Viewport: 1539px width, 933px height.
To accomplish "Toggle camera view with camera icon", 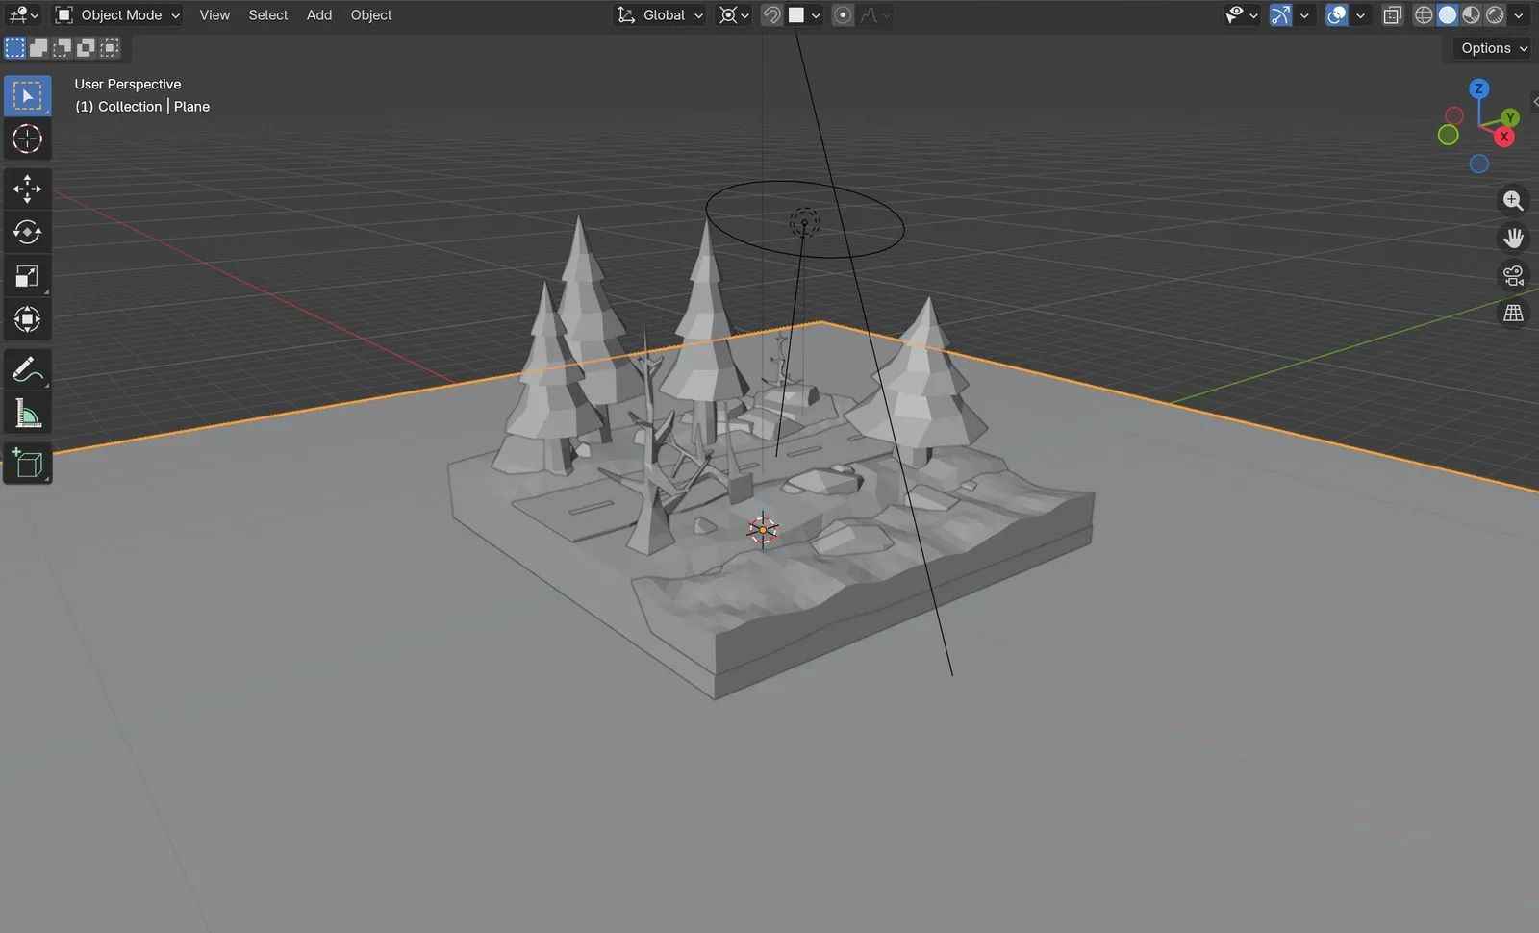I will [x=1513, y=276].
